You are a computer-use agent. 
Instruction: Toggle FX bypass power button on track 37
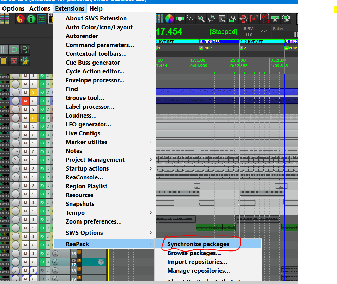(x=48, y=262)
